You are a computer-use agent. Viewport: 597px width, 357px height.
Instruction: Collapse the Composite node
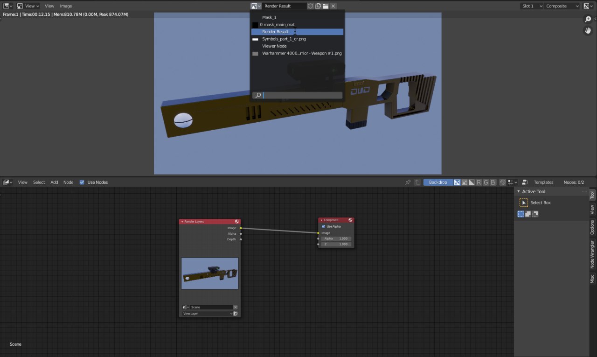point(321,220)
